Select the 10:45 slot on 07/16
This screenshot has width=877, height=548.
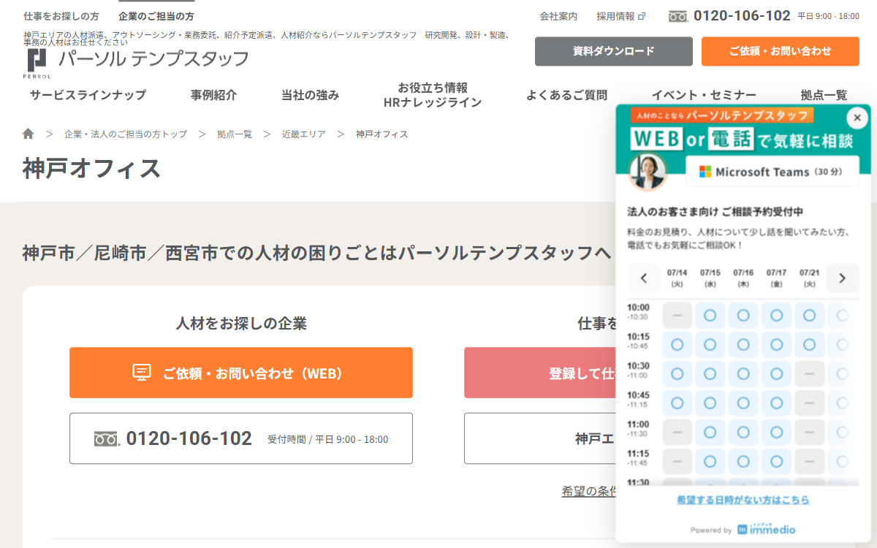pos(743,403)
